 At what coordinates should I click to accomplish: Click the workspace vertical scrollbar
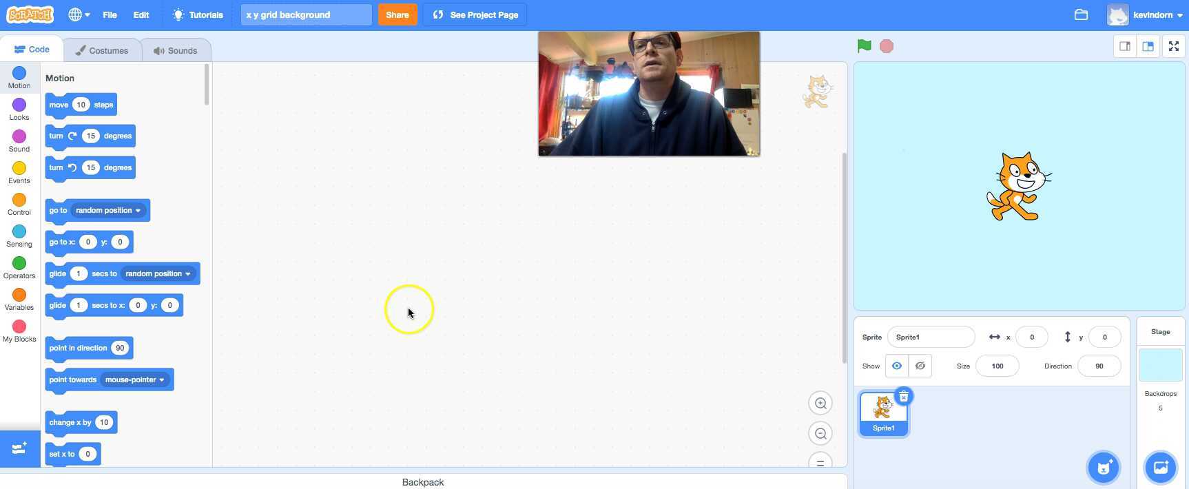845,258
